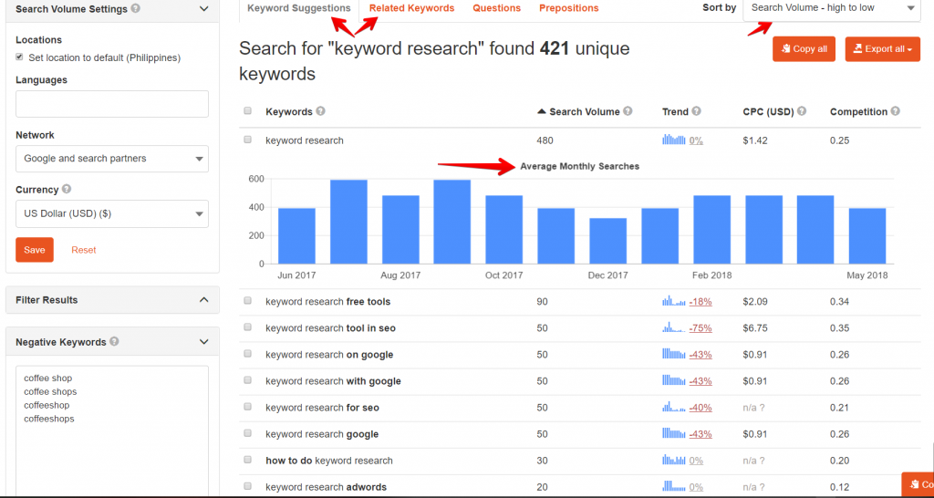Check the select-all keywords checkbox in header
Viewport: 934px width, 498px height.
point(247,112)
